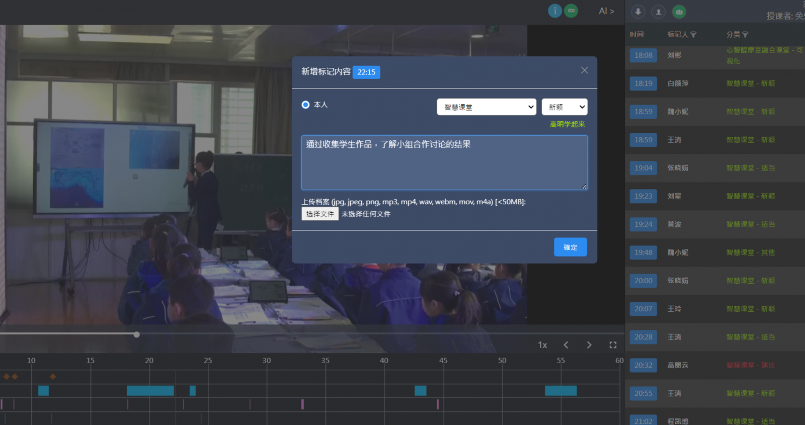Enter fullscreen video mode
Image resolution: width=805 pixels, height=425 pixels.
(x=613, y=345)
